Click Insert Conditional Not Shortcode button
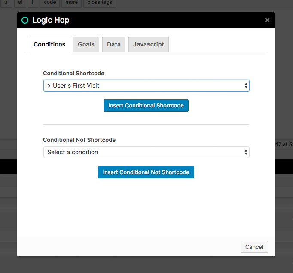 (x=146, y=172)
